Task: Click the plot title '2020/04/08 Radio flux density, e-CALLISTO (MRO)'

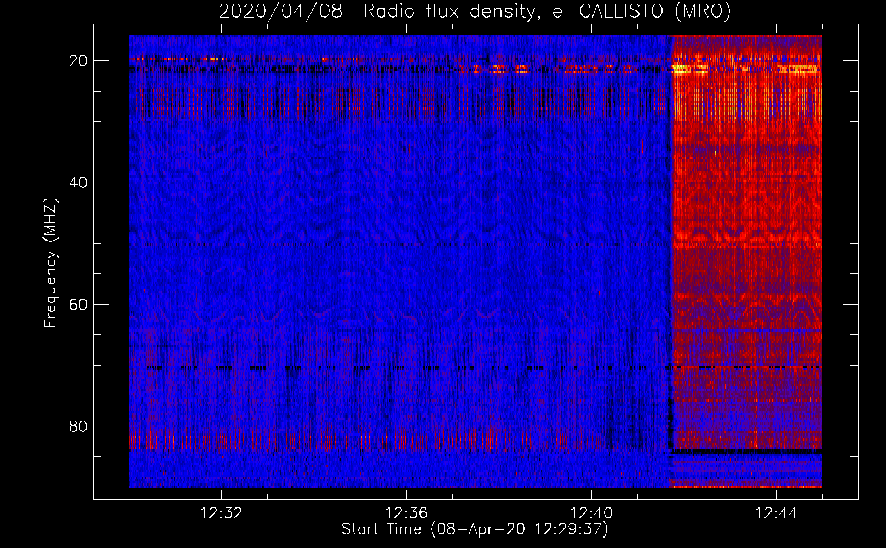Action: click(x=475, y=12)
